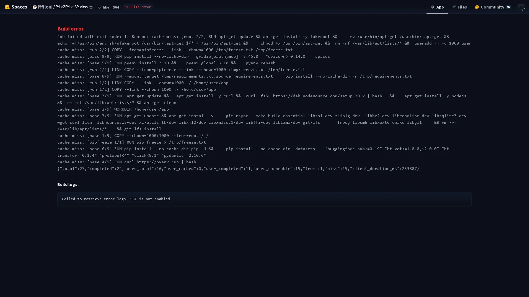Click the Hugging Face emoji logo
Image resolution: width=529 pixels, height=297 pixels.
point(7,7)
